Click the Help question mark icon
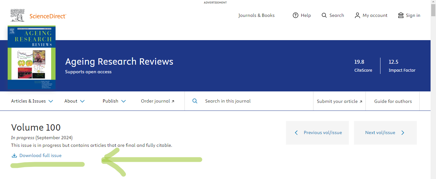This screenshot has width=436, height=179. click(296, 15)
